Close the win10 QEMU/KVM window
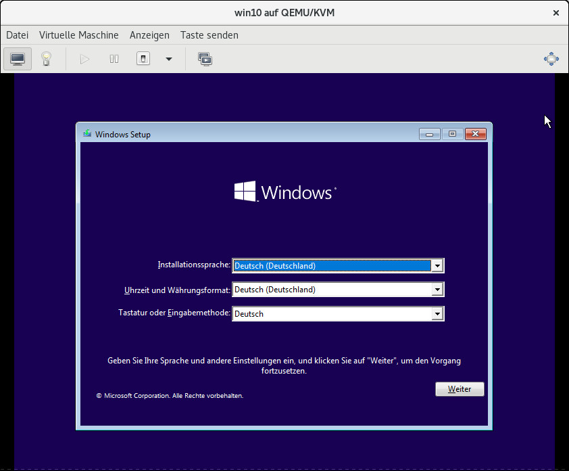Viewport: 569px width, 471px height. [x=555, y=13]
